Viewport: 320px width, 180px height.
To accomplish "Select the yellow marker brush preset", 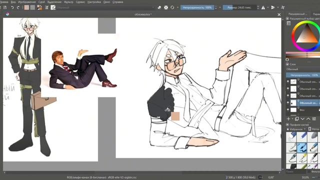I will (302, 158).
